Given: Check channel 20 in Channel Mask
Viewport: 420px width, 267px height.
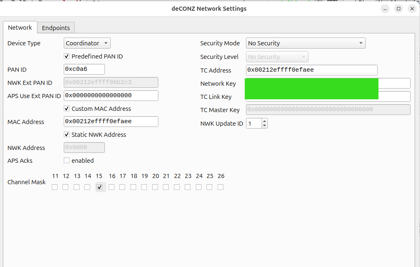Looking at the screenshot, I should point(155,187).
